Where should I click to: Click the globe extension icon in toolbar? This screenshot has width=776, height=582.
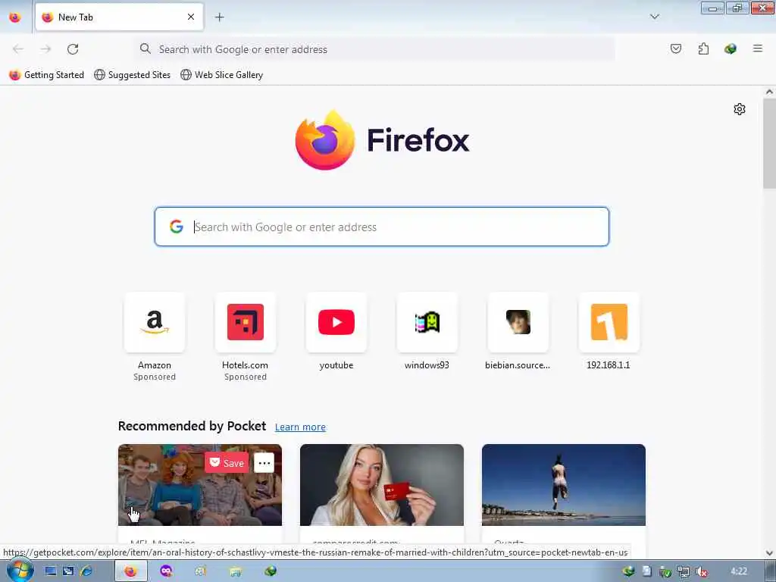pos(730,48)
